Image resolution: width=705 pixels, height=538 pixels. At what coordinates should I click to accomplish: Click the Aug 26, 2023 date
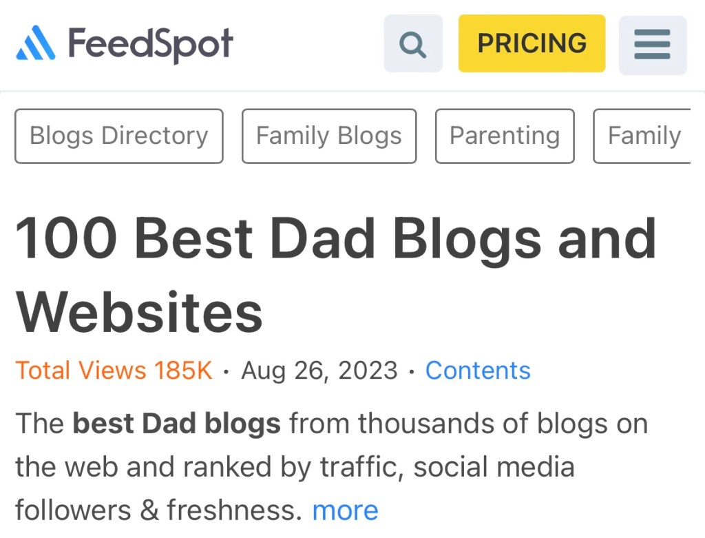pos(319,371)
